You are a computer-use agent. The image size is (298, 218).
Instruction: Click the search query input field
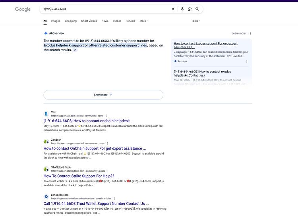[x=106, y=9]
